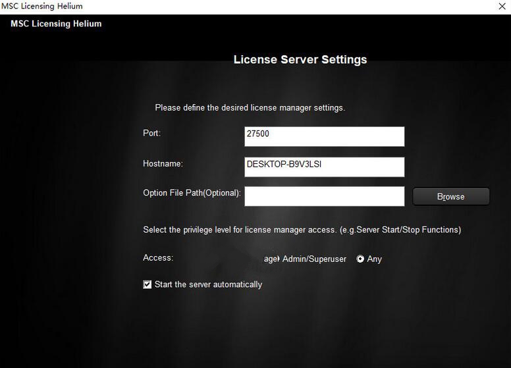Screen dimensions: 511x368
Task: Select the Any access radio button
Action: (x=360, y=259)
